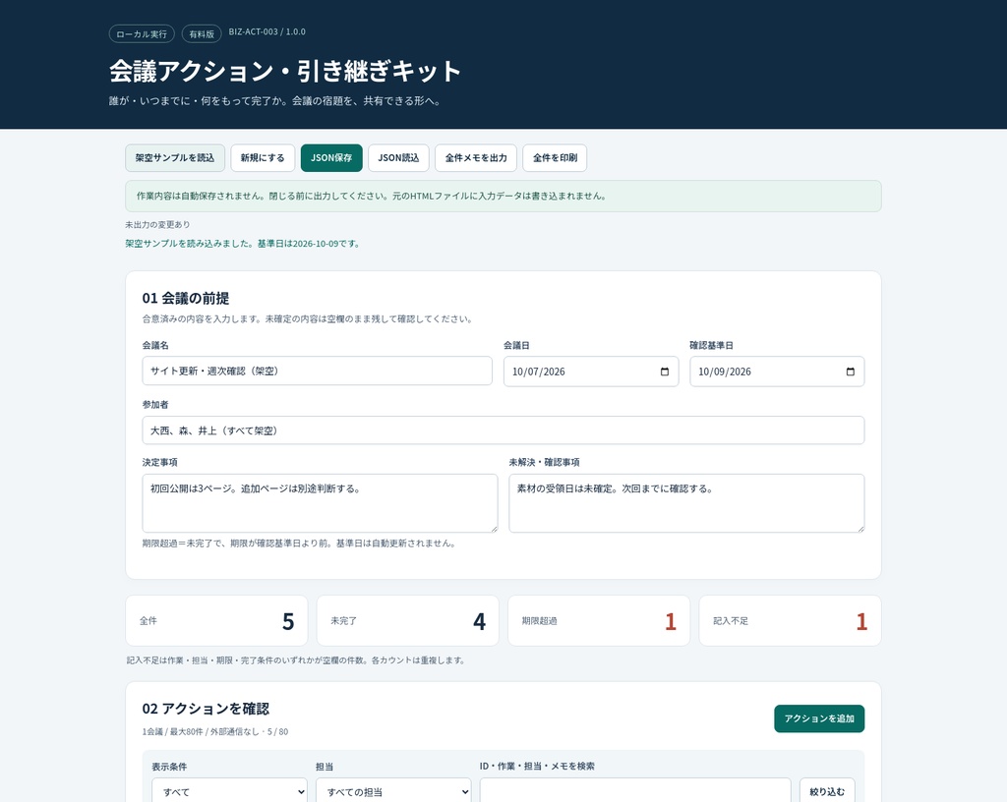This screenshot has width=1007, height=802.
Task: Click the 絞り込む filter button
Action: (827, 792)
